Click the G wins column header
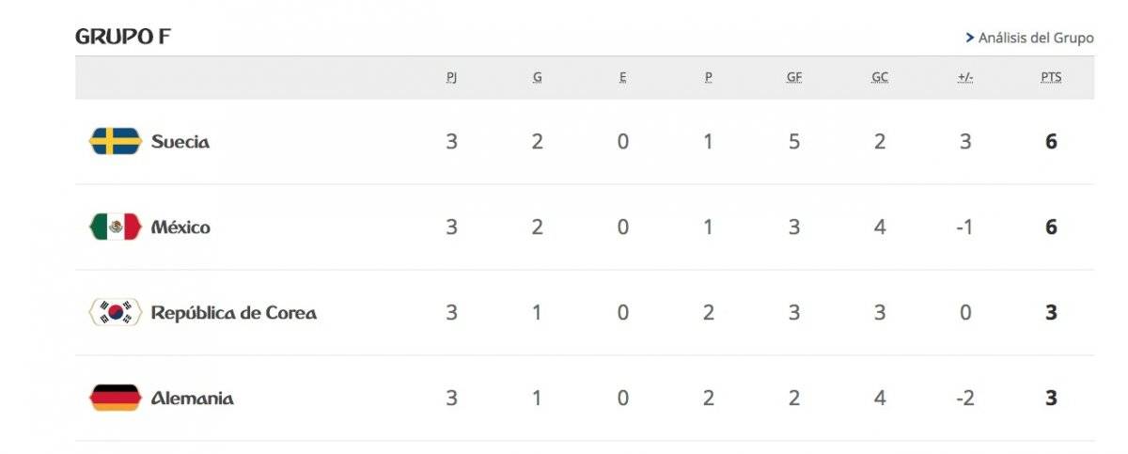 [537, 78]
